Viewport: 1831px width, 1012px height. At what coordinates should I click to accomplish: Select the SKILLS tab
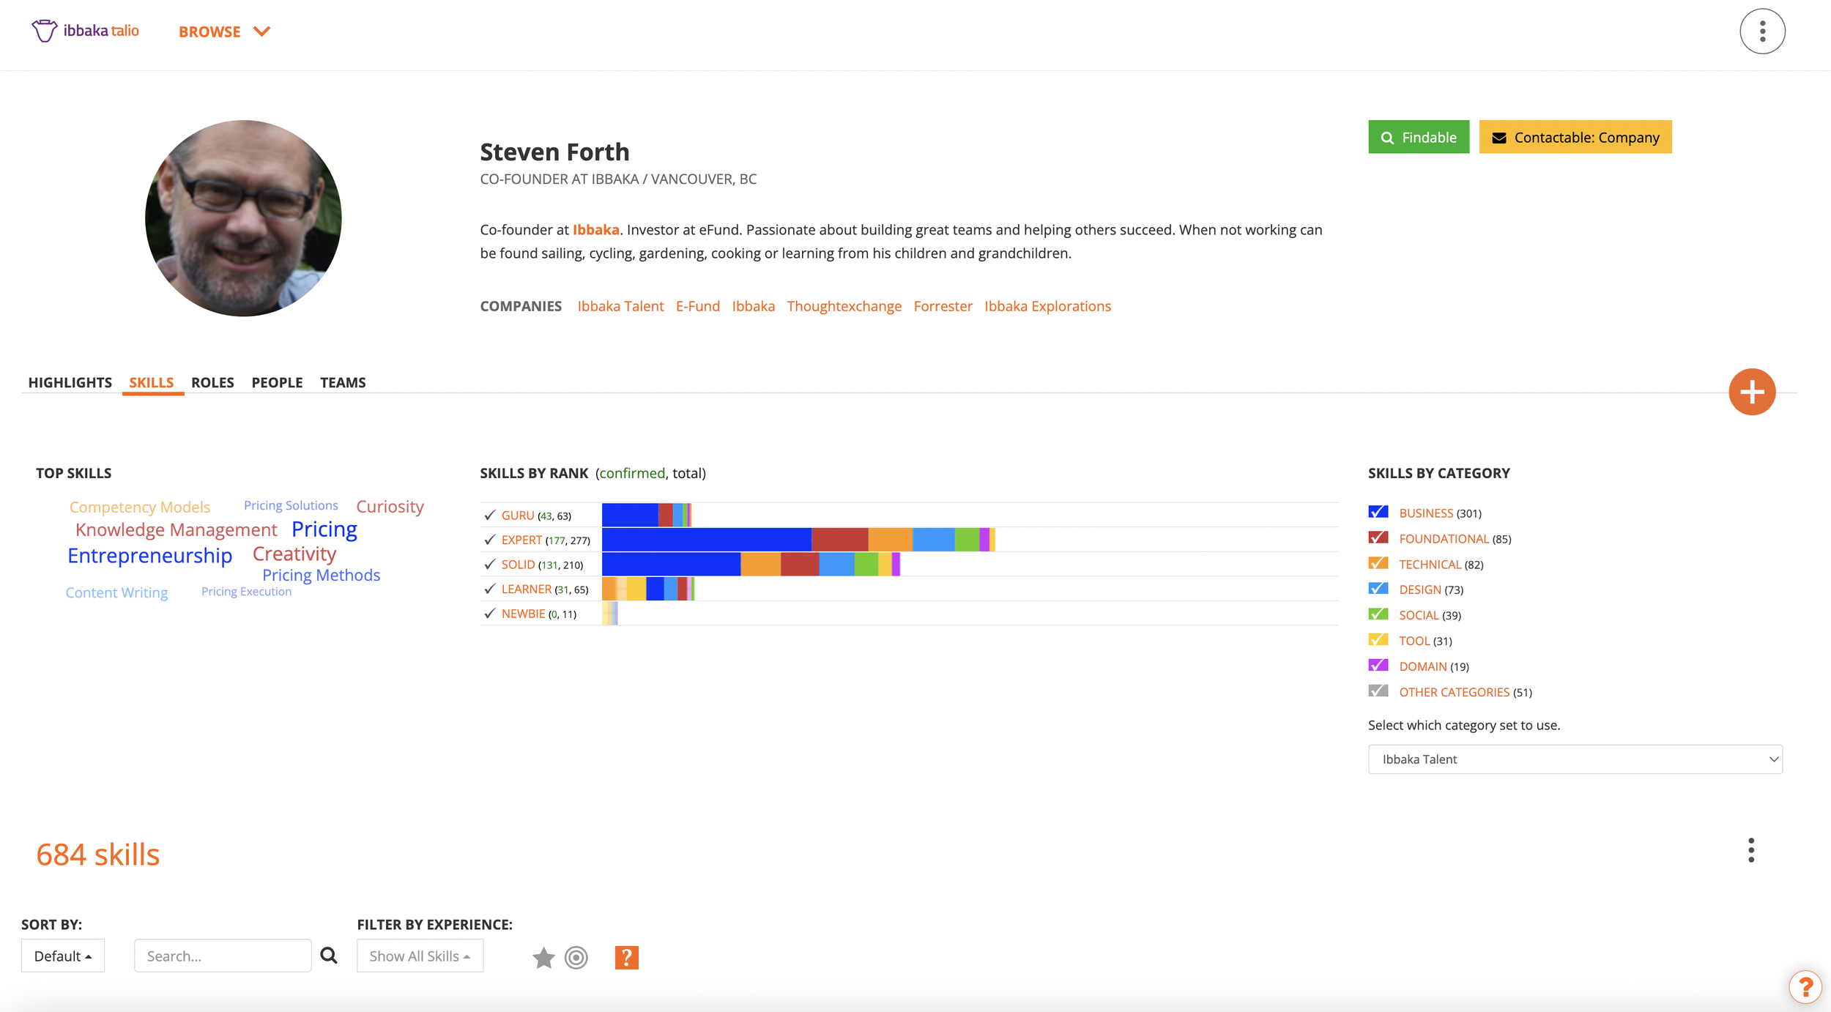pyautogui.click(x=152, y=382)
